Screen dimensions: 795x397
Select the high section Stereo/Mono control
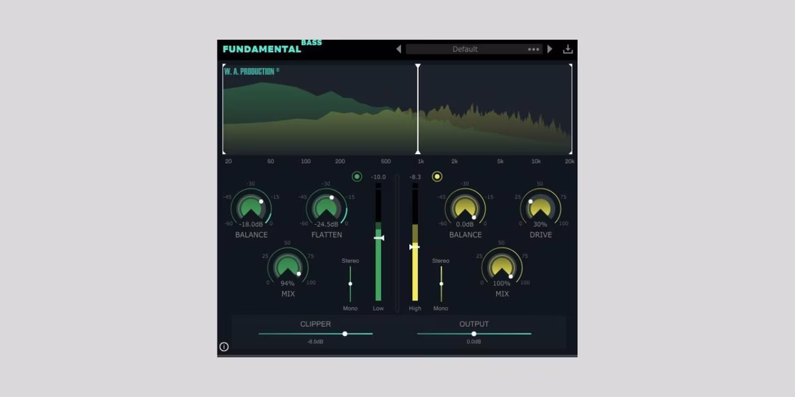[x=441, y=285]
